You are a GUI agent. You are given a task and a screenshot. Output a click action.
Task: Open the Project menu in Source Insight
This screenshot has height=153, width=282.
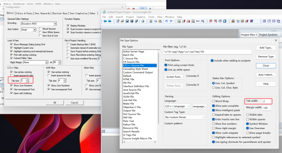[x=130, y=17]
